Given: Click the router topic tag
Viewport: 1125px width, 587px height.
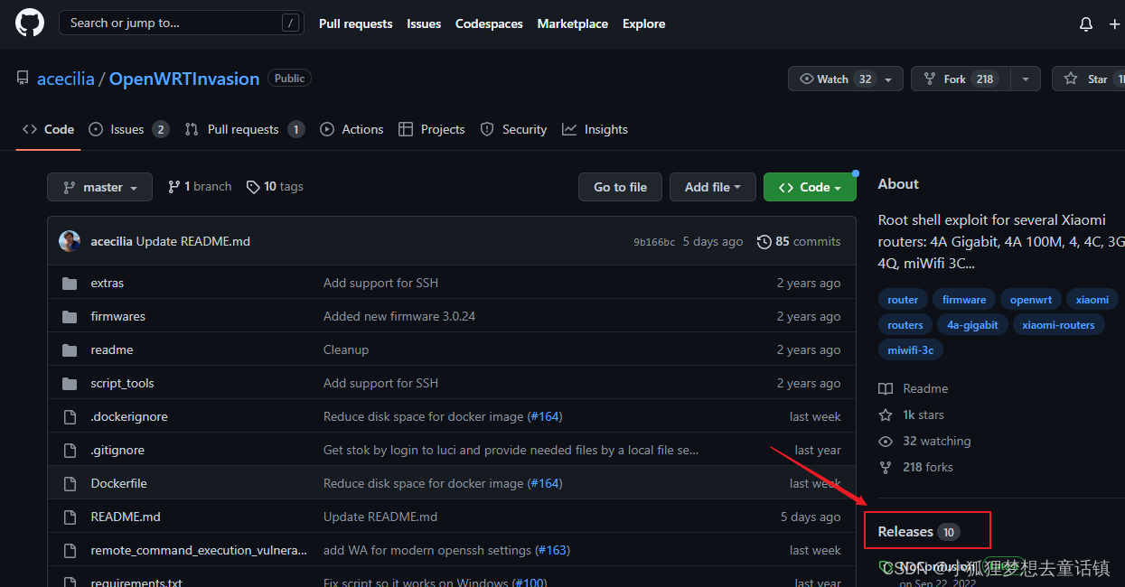Looking at the screenshot, I should tap(903, 300).
